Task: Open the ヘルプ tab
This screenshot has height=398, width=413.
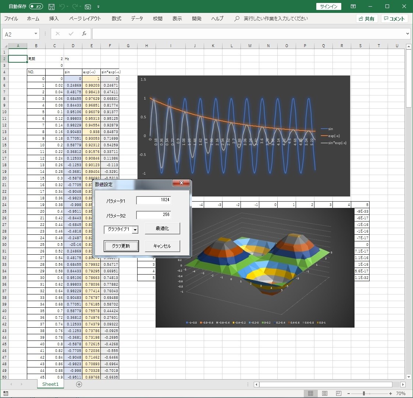Action: click(x=217, y=18)
